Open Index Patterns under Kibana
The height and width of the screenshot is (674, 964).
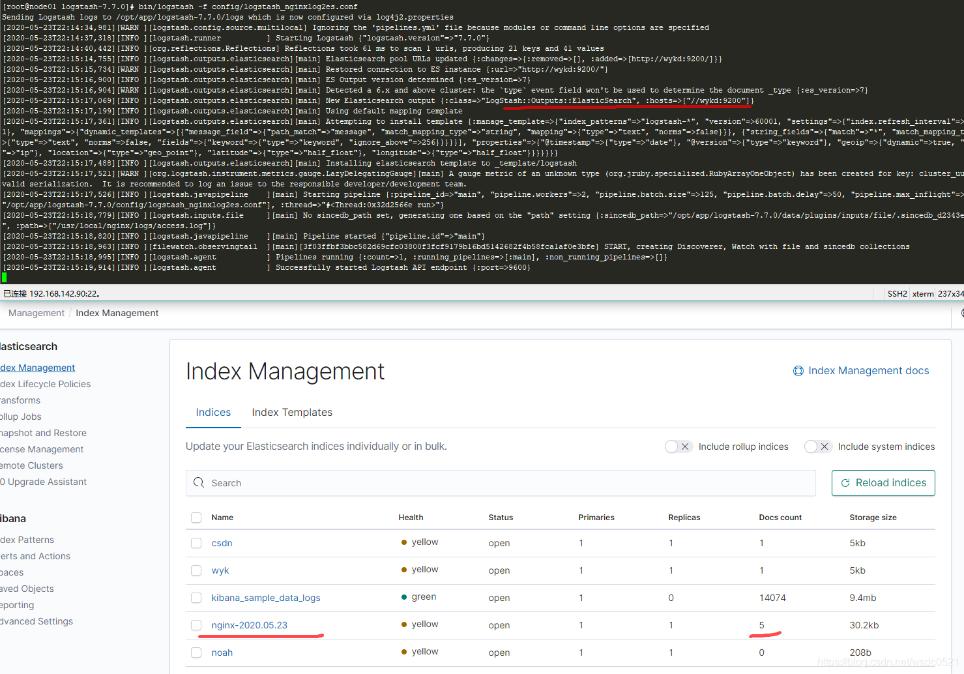click(27, 540)
